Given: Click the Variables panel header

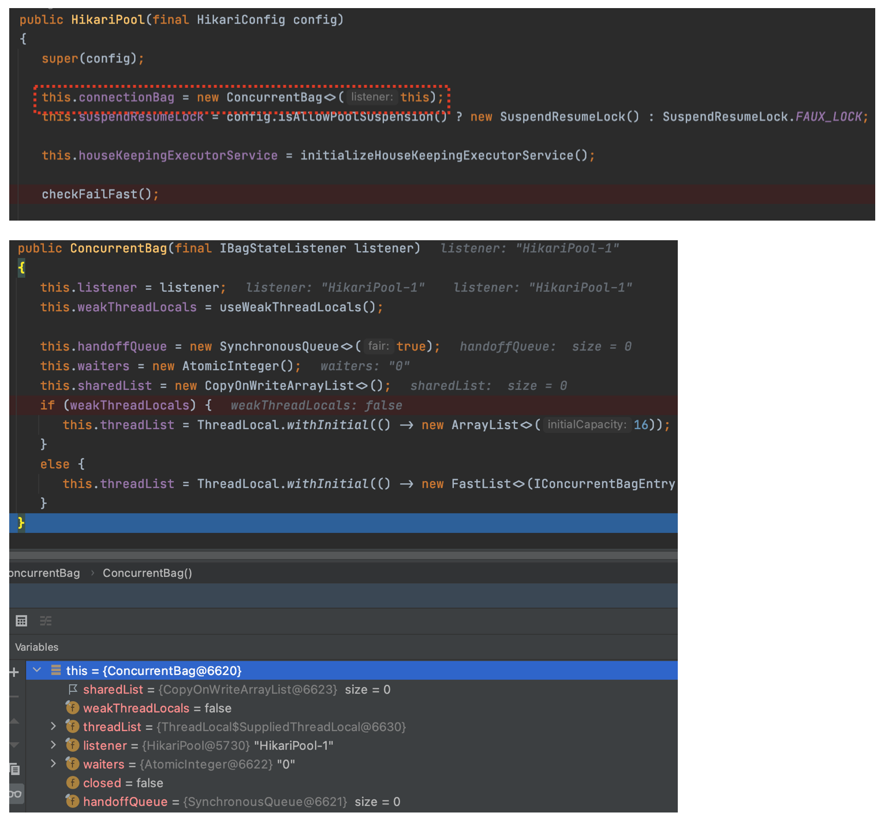Looking at the screenshot, I should (x=36, y=647).
